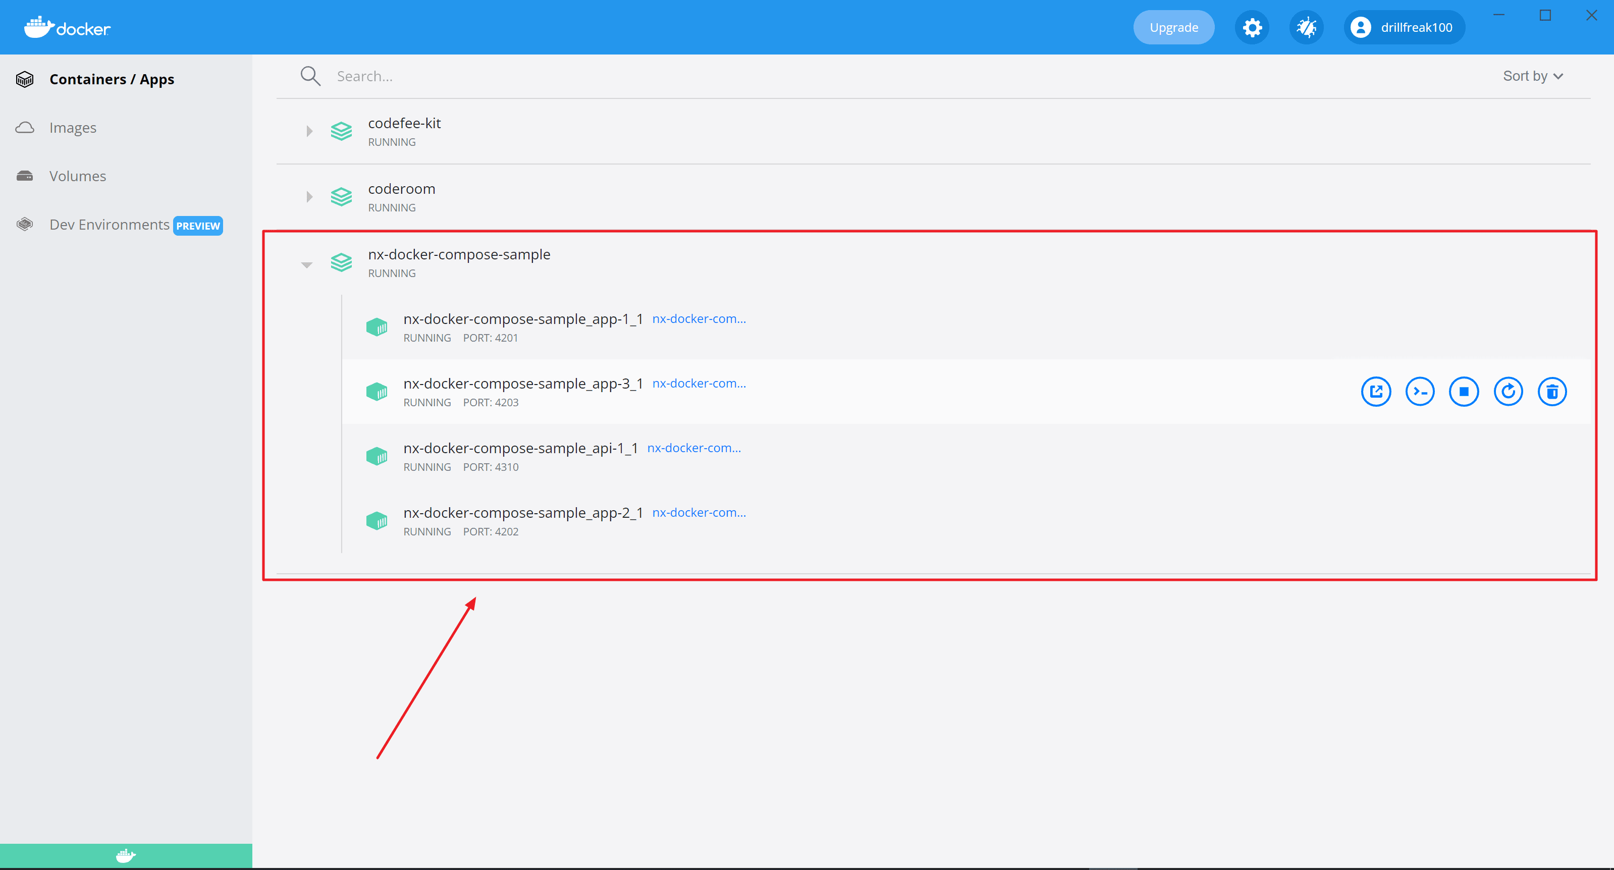Viewport: 1614px width, 870px height.
Task: Click RUNNING status under coderoom
Action: pos(392,208)
